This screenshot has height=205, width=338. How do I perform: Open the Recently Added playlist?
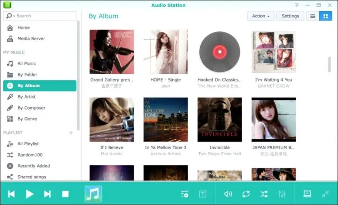(x=40, y=166)
